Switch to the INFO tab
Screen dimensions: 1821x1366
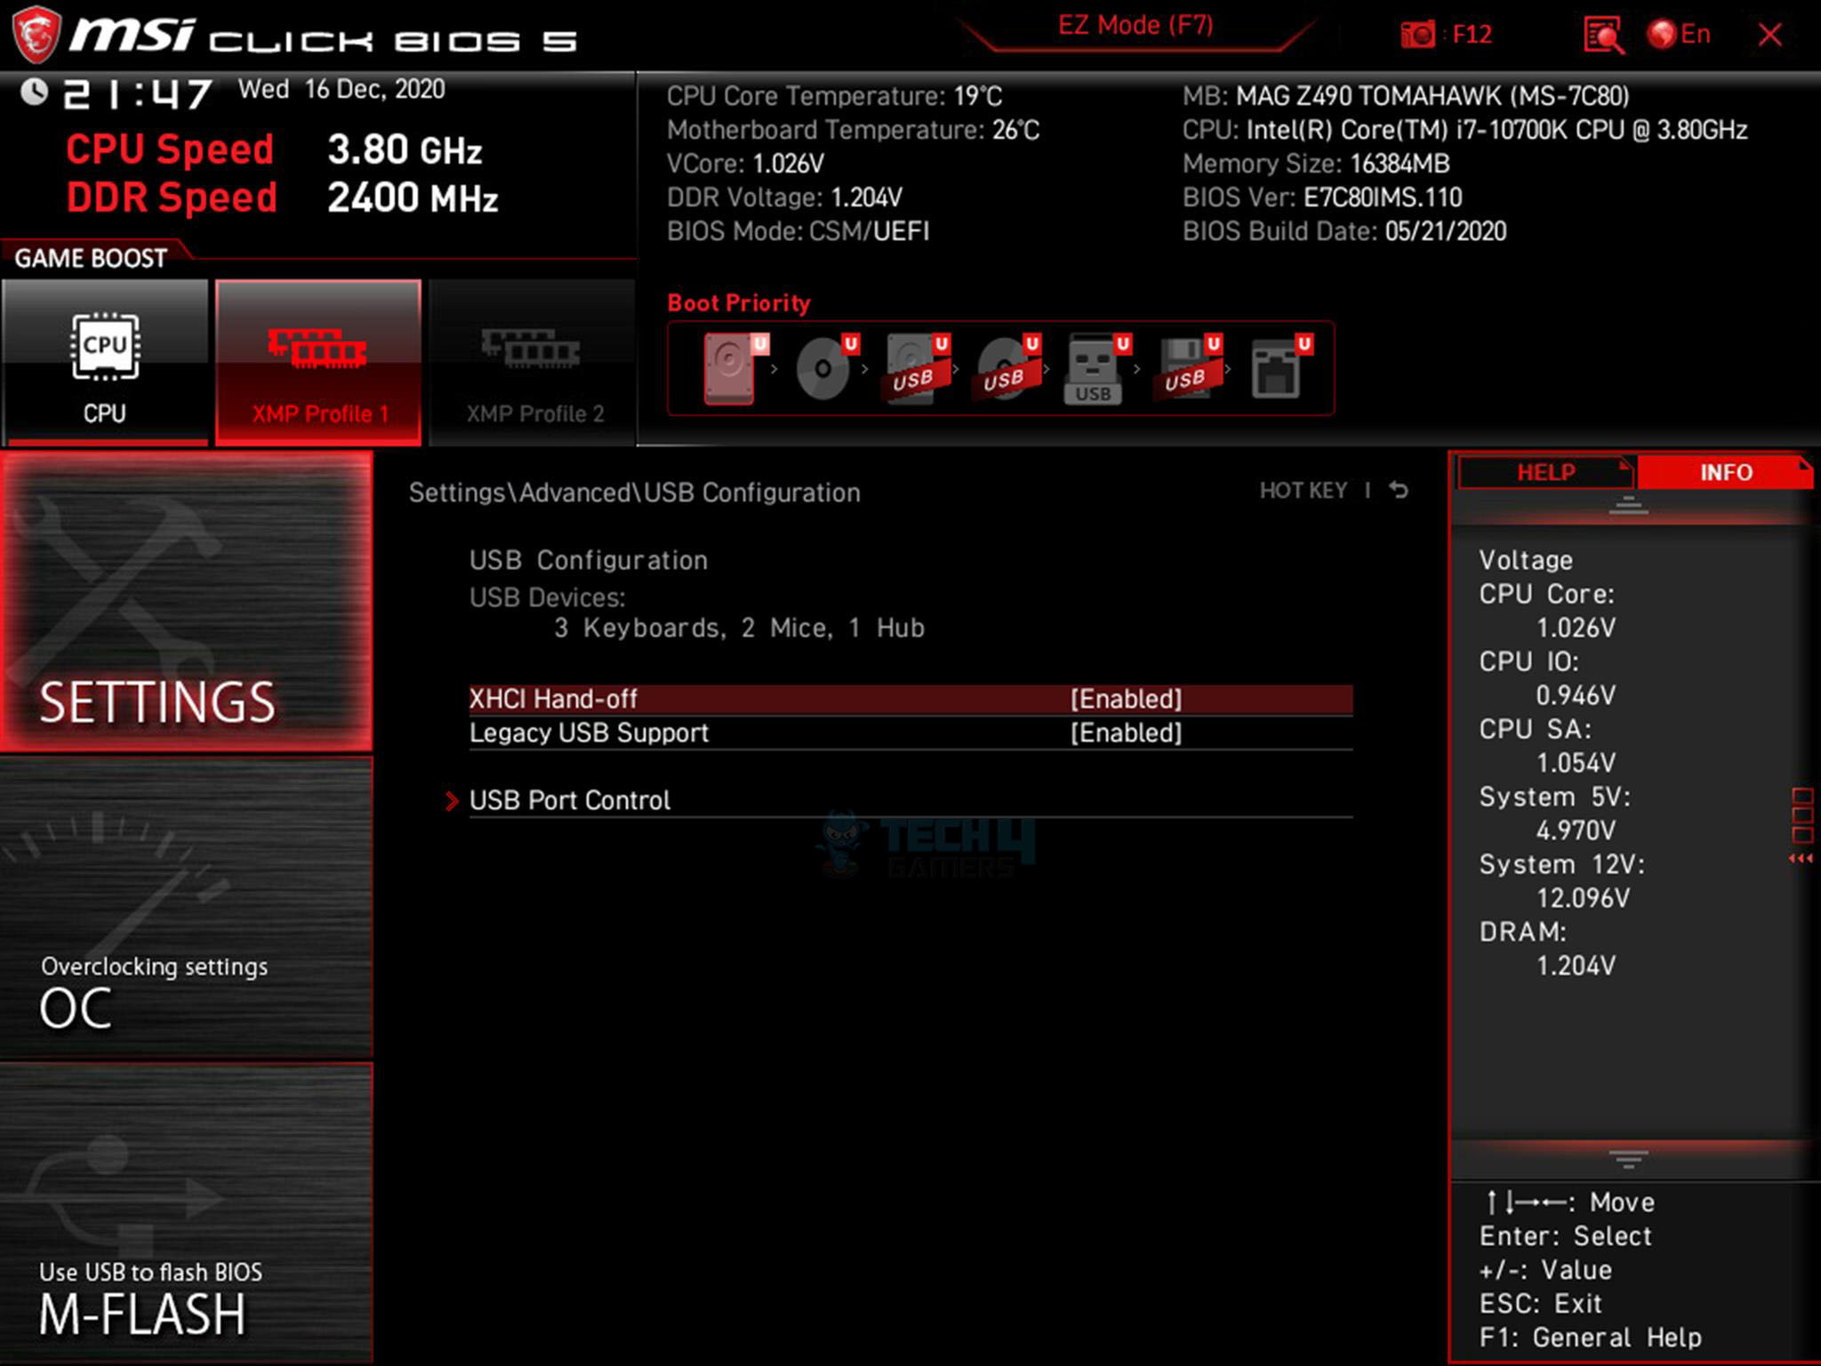tap(1725, 472)
